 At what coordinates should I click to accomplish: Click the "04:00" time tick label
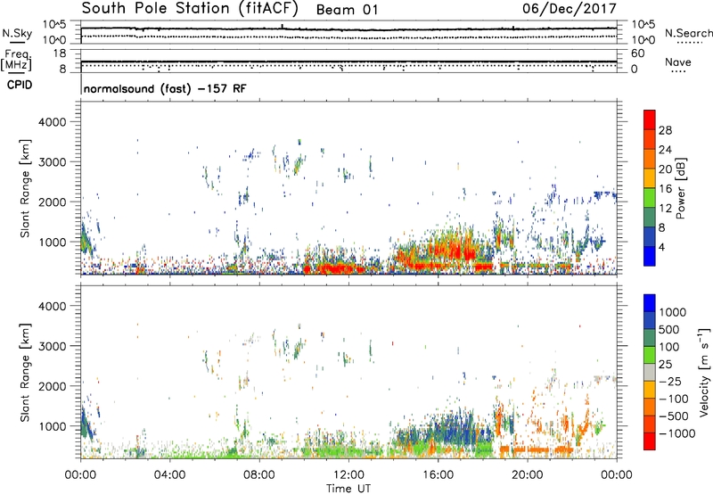[x=169, y=475]
